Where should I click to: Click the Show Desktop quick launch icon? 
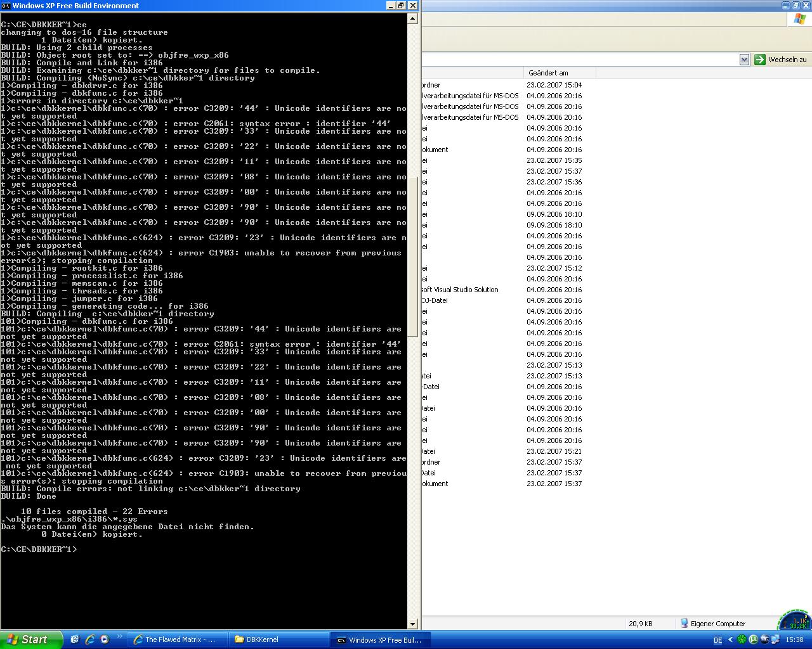click(x=75, y=639)
